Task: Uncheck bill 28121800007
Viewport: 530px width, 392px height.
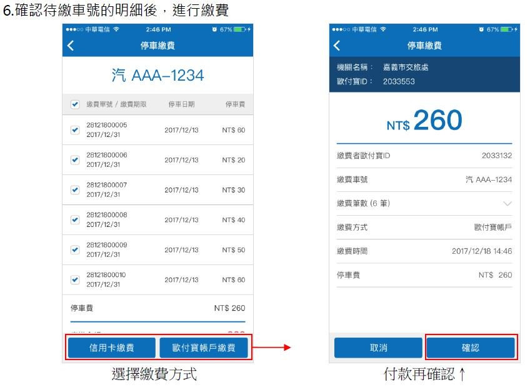Action: [x=75, y=189]
